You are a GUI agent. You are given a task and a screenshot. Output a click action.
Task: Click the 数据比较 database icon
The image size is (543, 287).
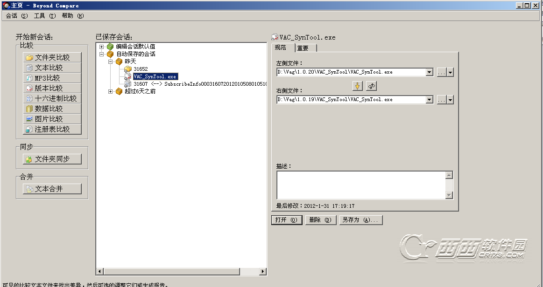(x=29, y=109)
